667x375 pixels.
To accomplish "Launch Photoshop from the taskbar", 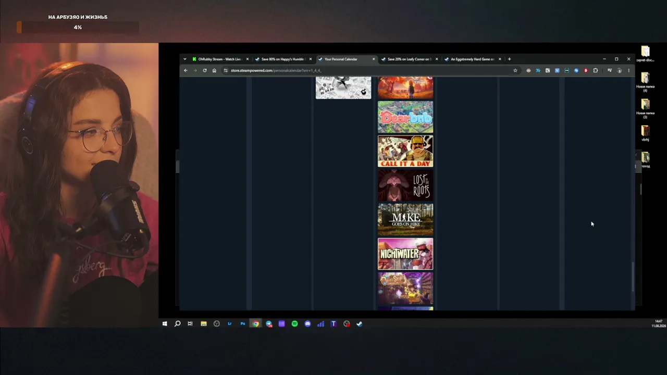I will tap(242, 324).
